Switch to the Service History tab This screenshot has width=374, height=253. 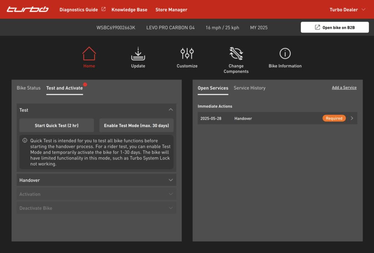pyautogui.click(x=249, y=88)
